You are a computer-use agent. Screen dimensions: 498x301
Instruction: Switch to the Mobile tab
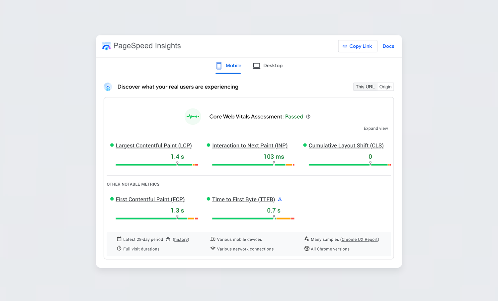click(x=228, y=66)
